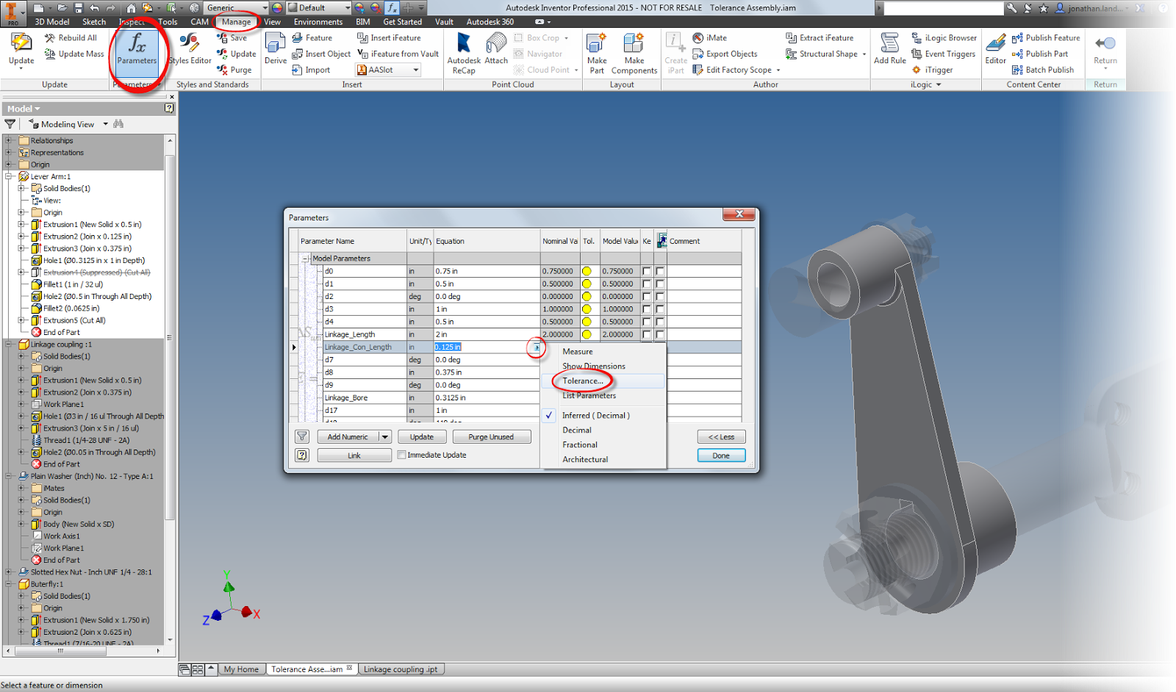
Task: Open Autodesk ReCap
Action: pyautogui.click(x=464, y=53)
